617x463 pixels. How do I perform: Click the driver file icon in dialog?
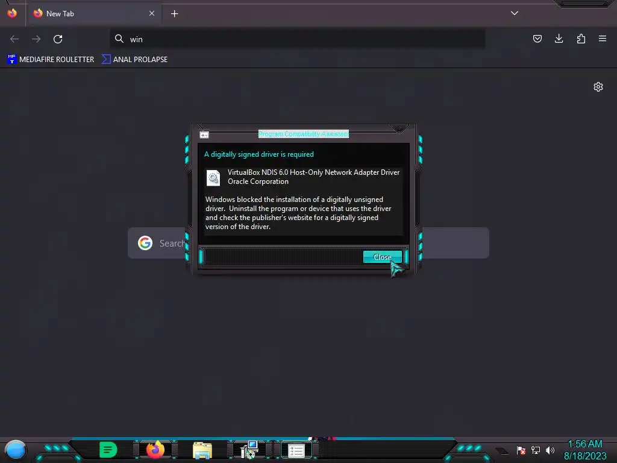pos(213,178)
